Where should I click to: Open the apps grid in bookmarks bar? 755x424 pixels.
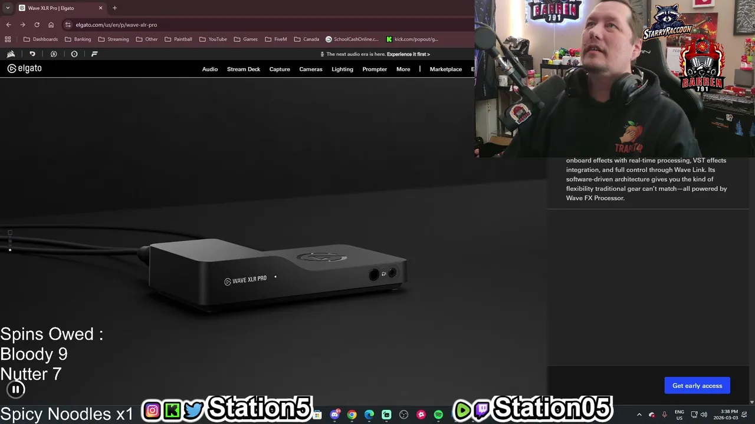(x=8, y=39)
